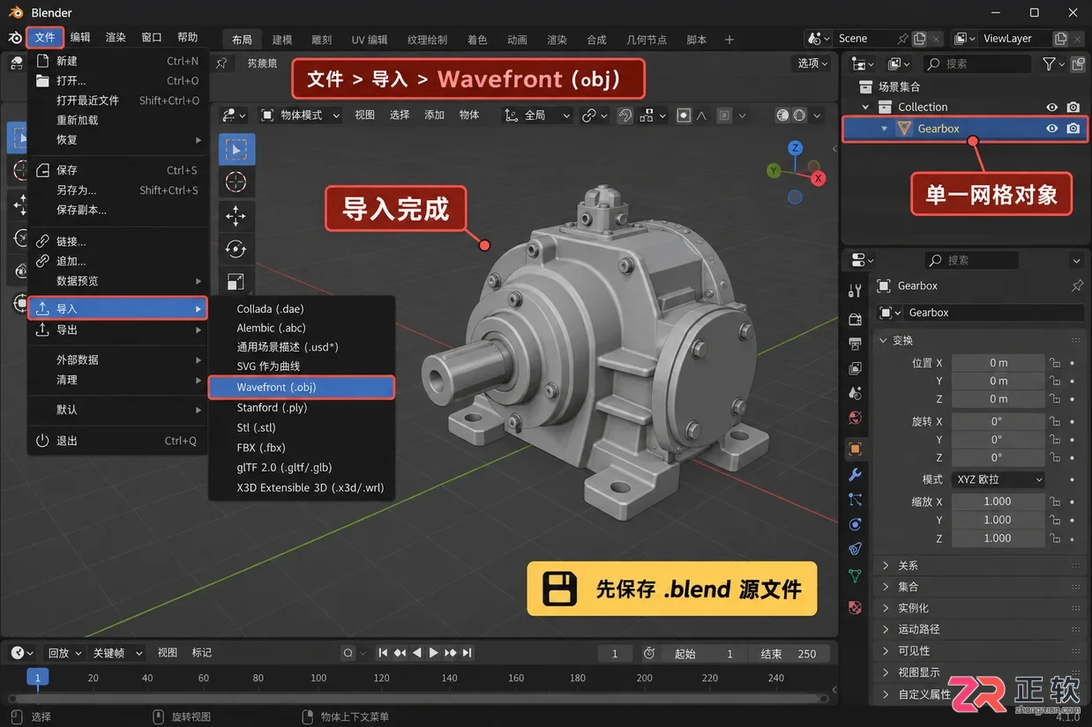Image resolution: width=1092 pixels, height=727 pixels.
Task: Select the Scale tool
Action: pyautogui.click(x=236, y=281)
